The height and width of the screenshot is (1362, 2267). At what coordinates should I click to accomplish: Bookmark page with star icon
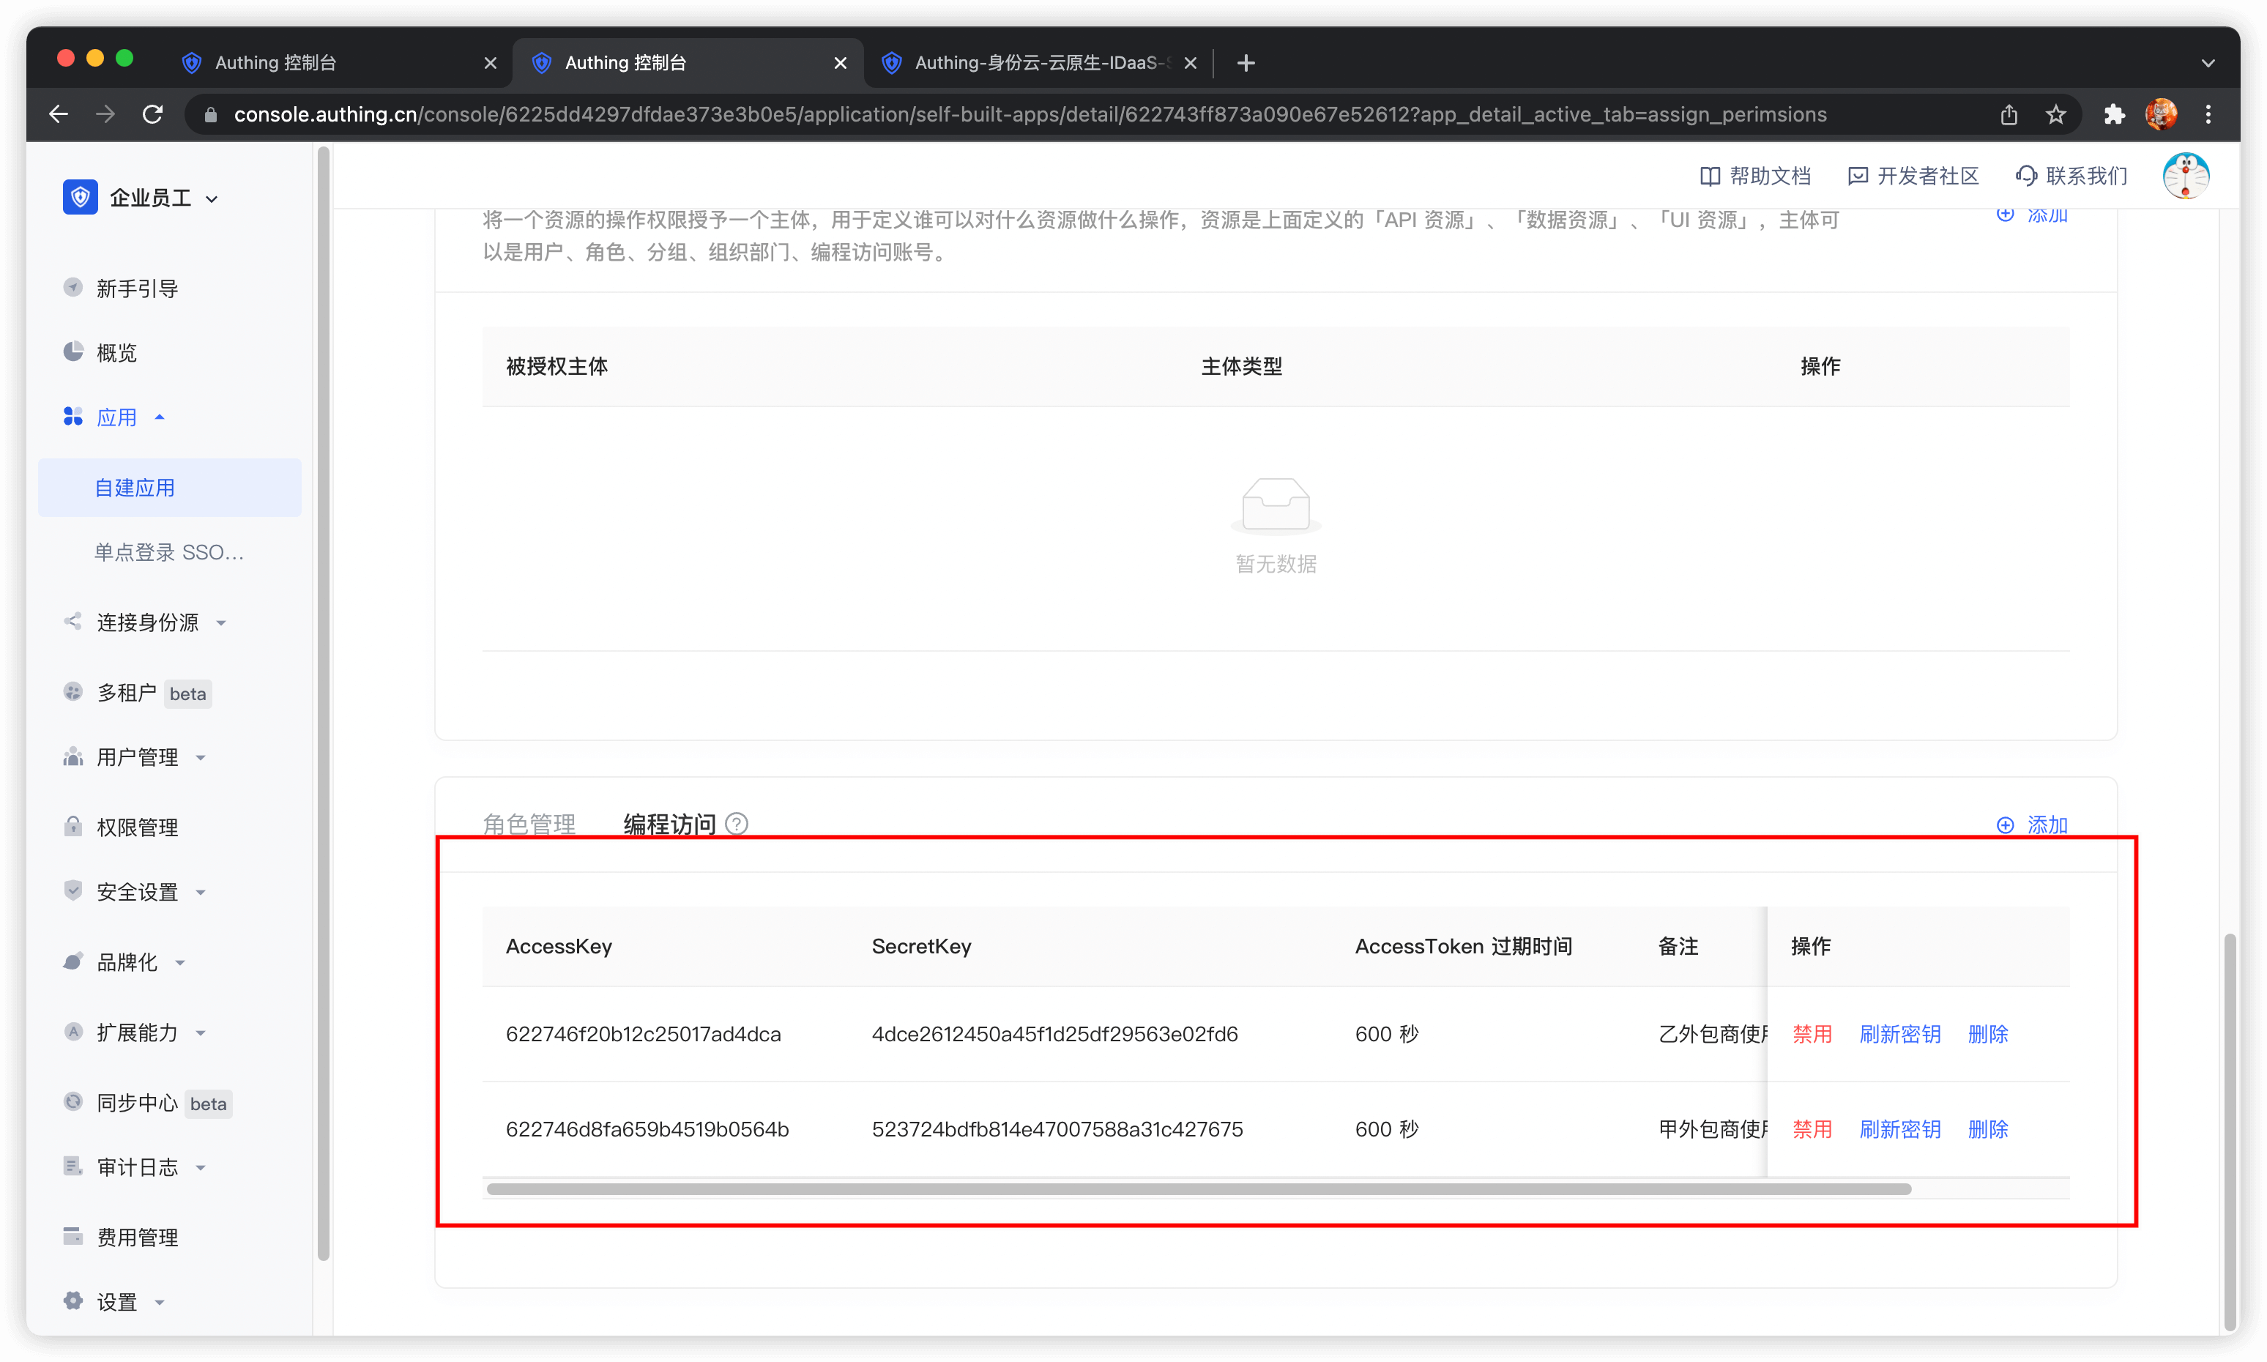click(x=2056, y=115)
